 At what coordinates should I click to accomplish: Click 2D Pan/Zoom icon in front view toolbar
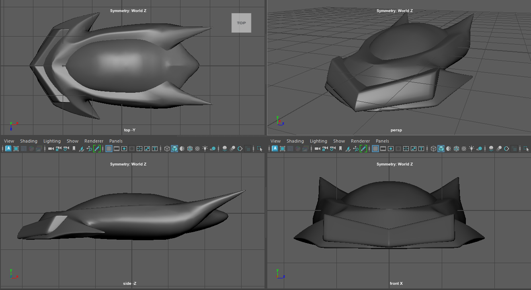point(356,149)
